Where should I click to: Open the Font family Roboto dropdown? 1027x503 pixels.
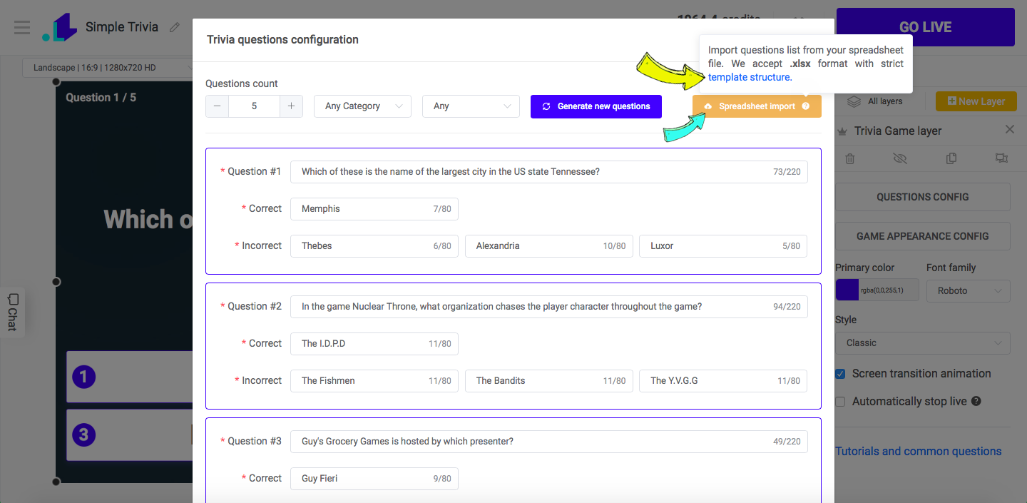[969, 291]
